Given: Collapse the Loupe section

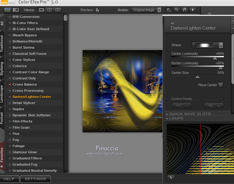Looking at the screenshot, I should point(167,118).
